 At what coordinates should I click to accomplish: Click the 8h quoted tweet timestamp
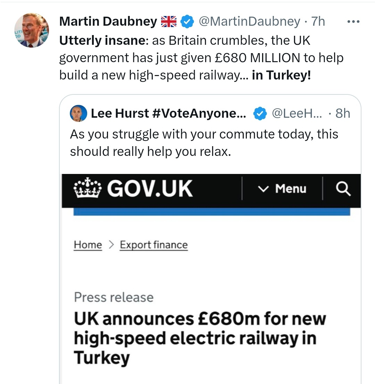342,113
